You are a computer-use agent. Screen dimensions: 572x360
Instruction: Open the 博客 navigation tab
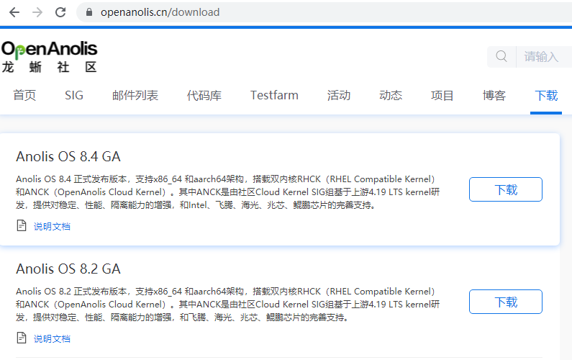pyautogui.click(x=494, y=95)
